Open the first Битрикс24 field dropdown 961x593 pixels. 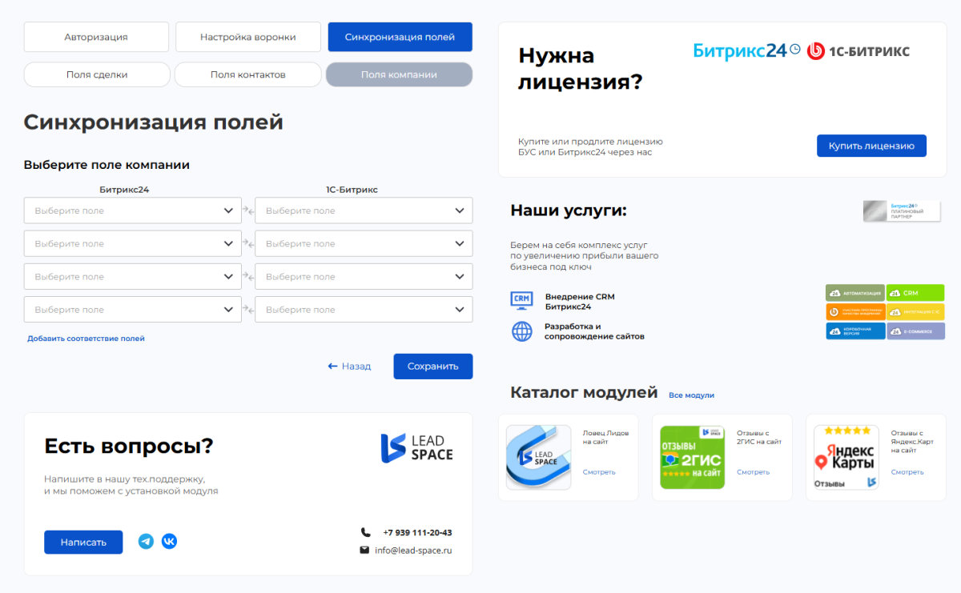tap(132, 210)
